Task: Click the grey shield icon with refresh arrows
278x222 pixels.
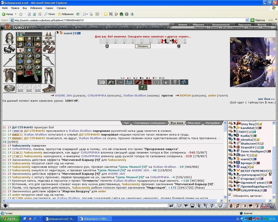Action: 179,46
